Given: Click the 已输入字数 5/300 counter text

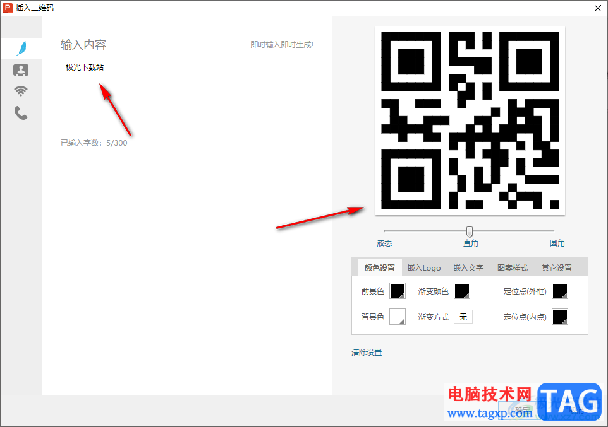Looking at the screenshot, I should click(x=94, y=143).
